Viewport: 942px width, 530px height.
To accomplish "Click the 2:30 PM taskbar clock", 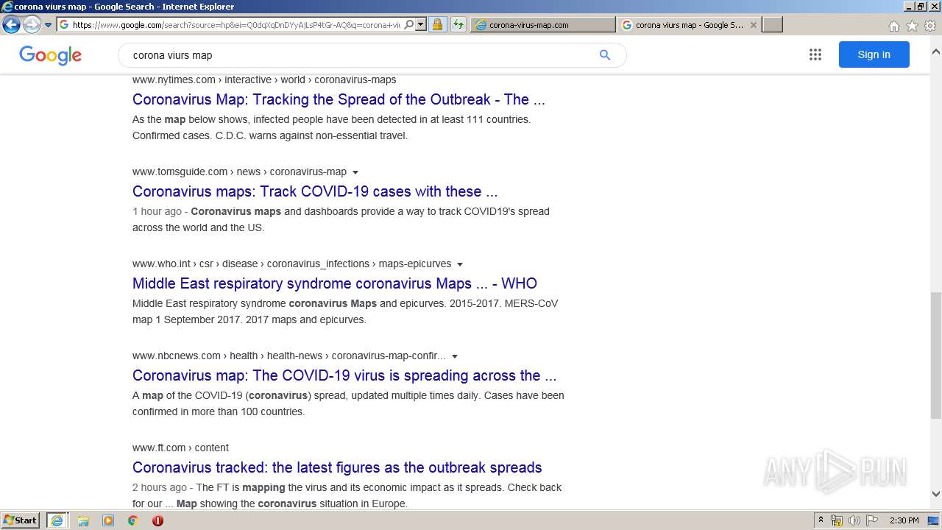I will coord(904,520).
